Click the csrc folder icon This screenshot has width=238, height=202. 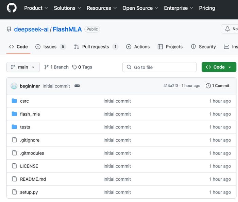click(x=14, y=101)
